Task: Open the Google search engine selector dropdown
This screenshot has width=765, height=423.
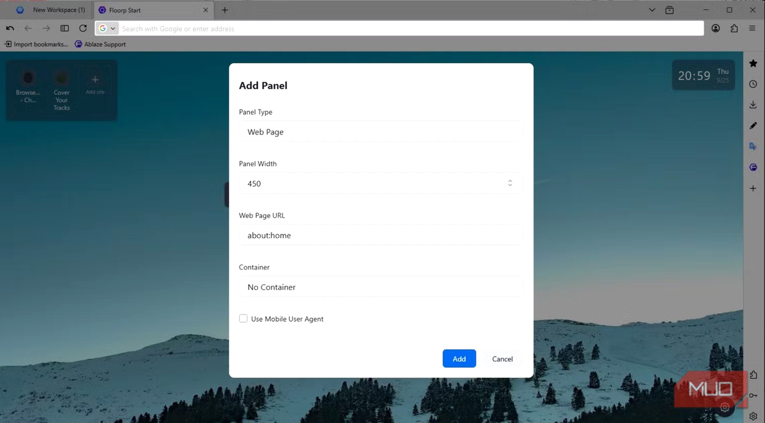Action: click(107, 29)
